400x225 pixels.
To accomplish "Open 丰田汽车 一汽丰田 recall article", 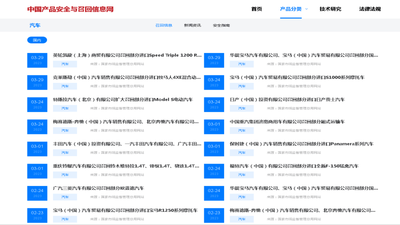I will tap(127, 144).
